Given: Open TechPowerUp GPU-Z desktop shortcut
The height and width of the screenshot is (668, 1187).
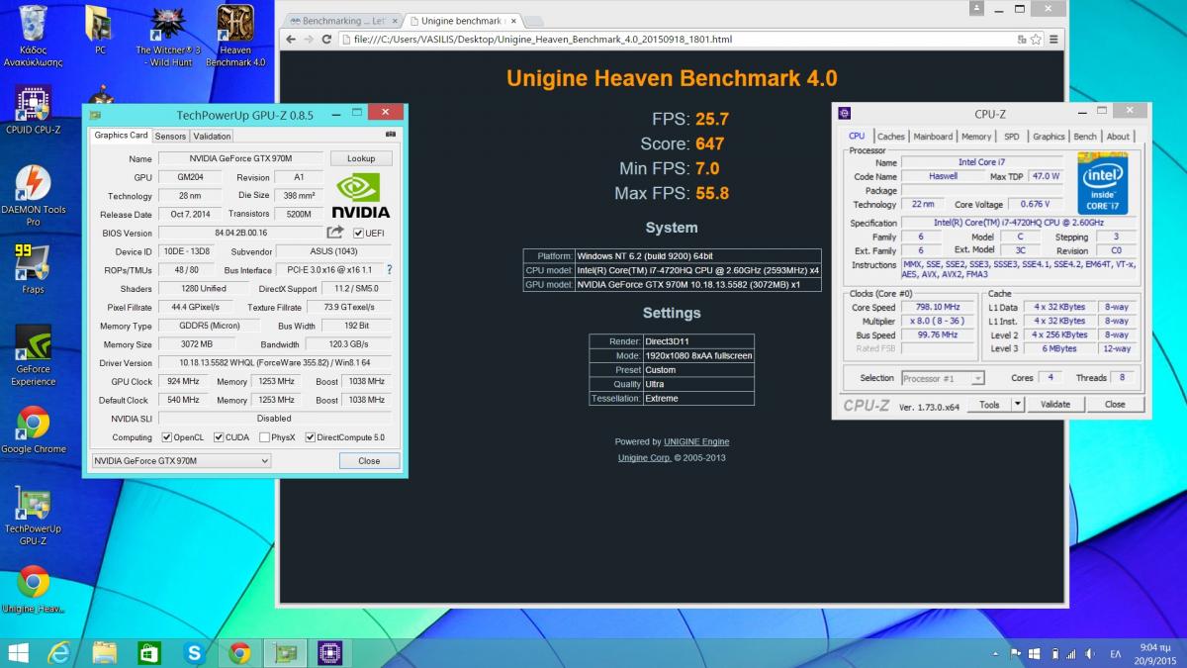Looking at the screenshot, I should tap(33, 516).
